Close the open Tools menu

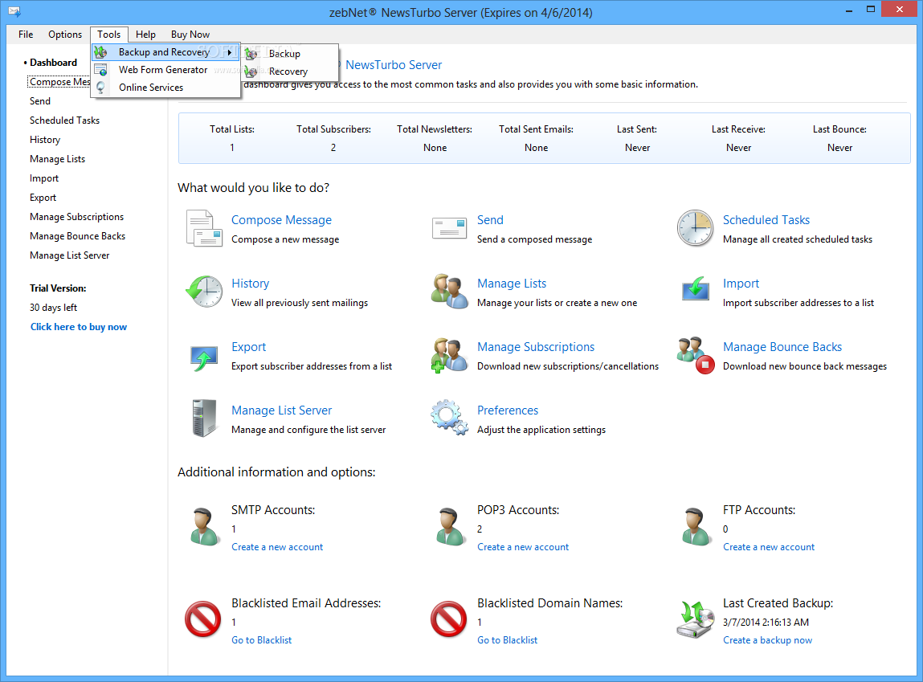click(x=109, y=34)
